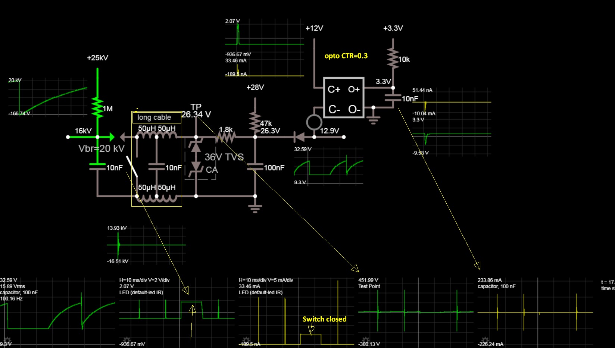Click the floating 2.07 V pulse scope at top
Screen dimensions: 615x348
(264, 48)
